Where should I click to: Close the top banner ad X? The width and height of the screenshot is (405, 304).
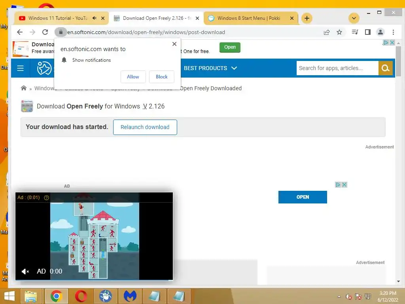click(x=392, y=42)
